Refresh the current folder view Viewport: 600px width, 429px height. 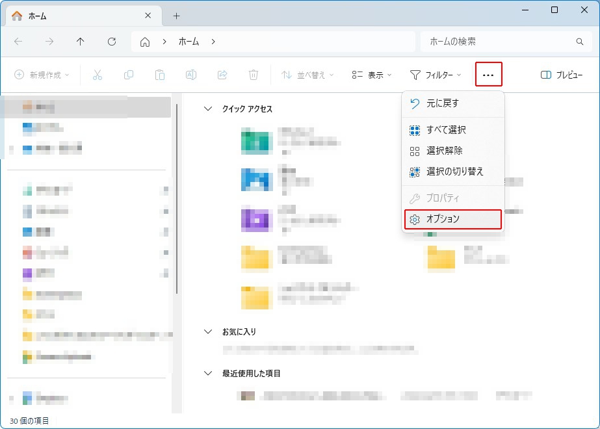tap(112, 42)
